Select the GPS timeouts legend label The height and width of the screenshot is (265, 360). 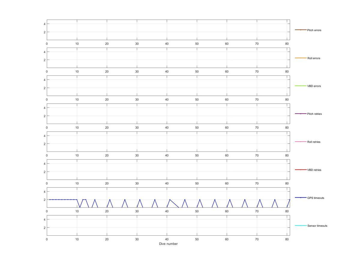316,198
